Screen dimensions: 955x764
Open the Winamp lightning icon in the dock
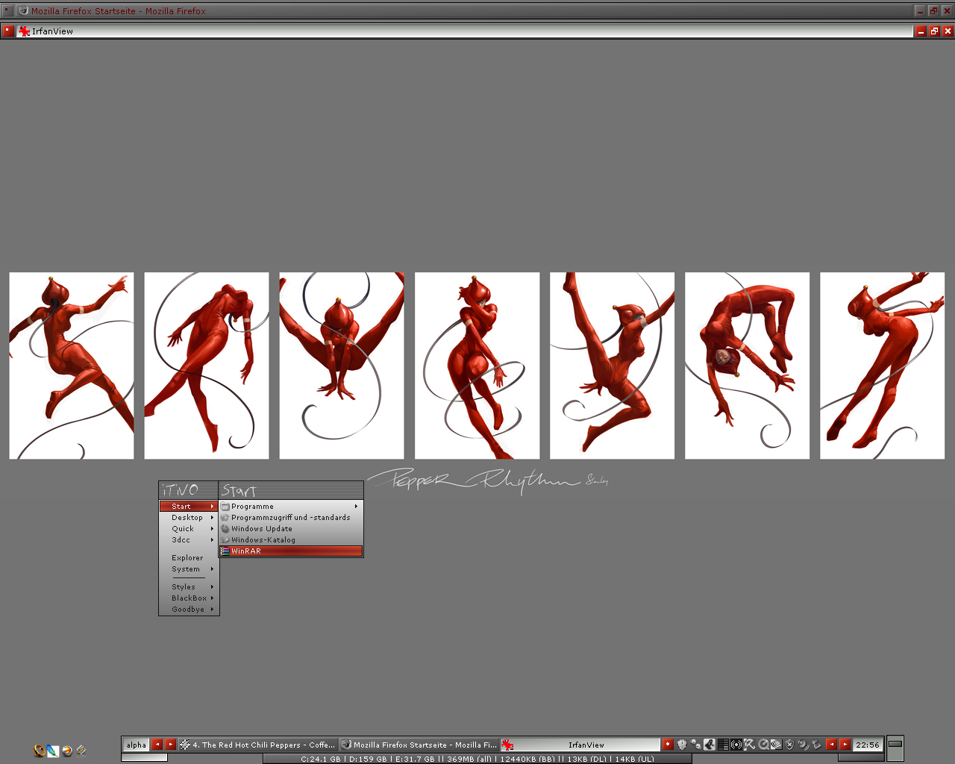81,751
